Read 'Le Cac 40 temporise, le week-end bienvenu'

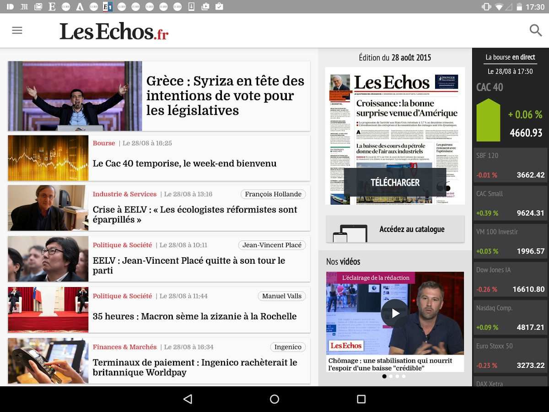[x=184, y=163]
